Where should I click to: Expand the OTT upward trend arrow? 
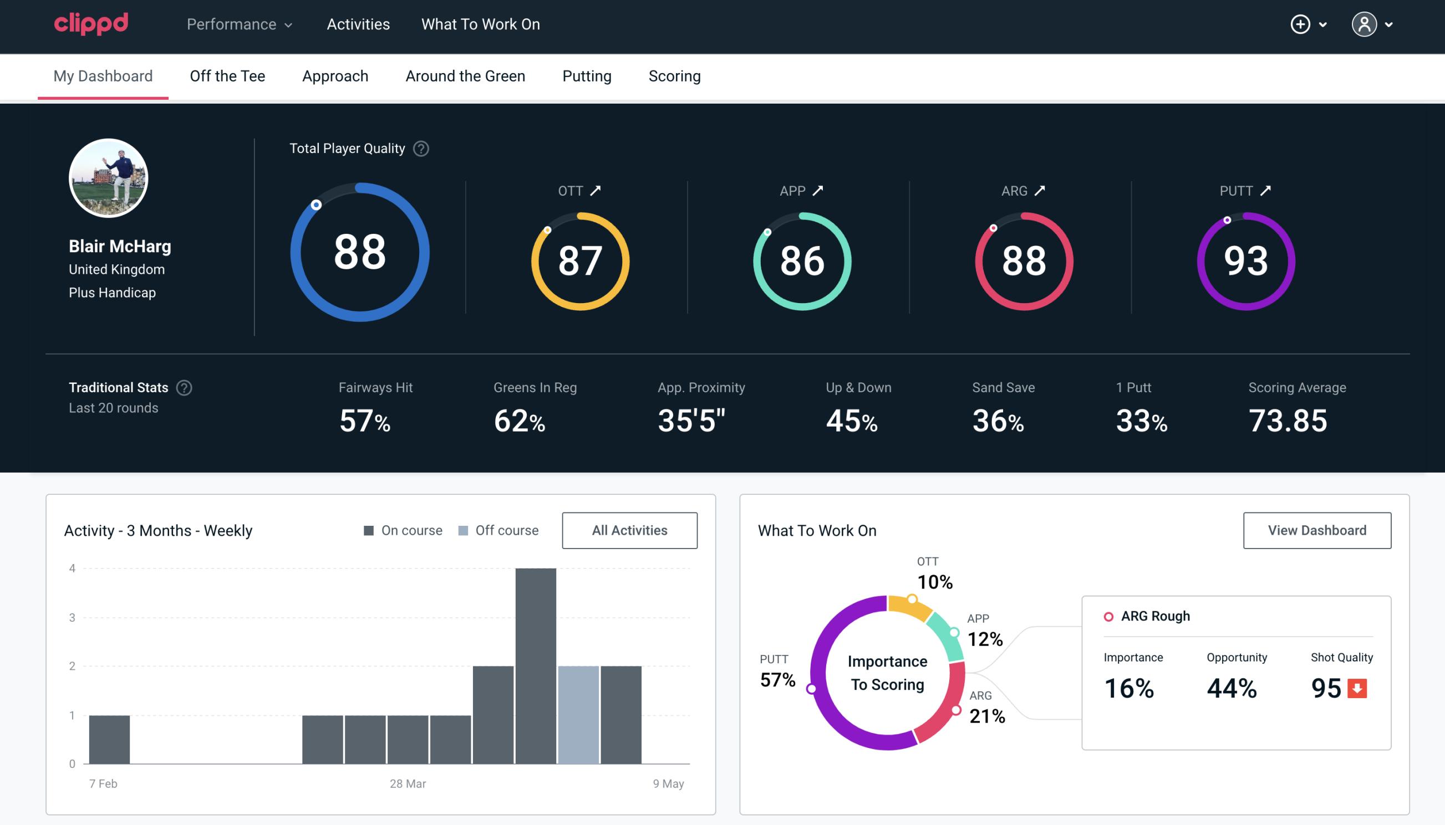[x=596, y=189]
